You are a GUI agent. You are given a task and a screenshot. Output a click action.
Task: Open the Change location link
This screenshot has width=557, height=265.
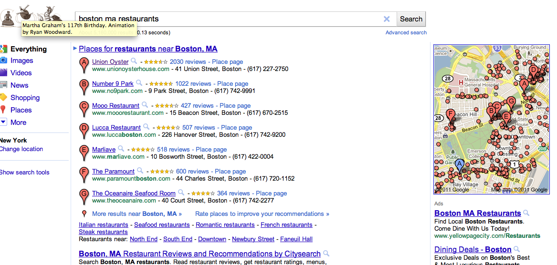(x=21, y=149)
